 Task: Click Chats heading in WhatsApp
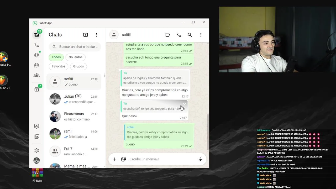coord(55,35)
